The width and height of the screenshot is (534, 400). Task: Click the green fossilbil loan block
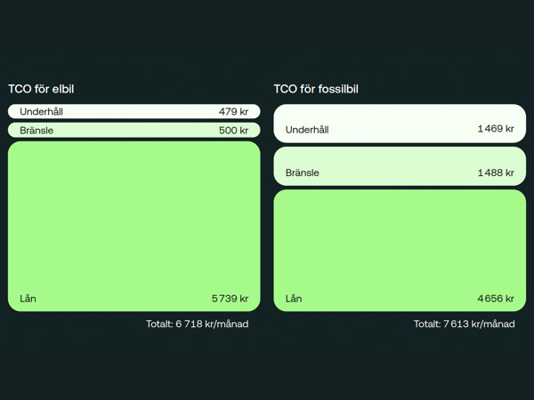(x=400, y=240)
